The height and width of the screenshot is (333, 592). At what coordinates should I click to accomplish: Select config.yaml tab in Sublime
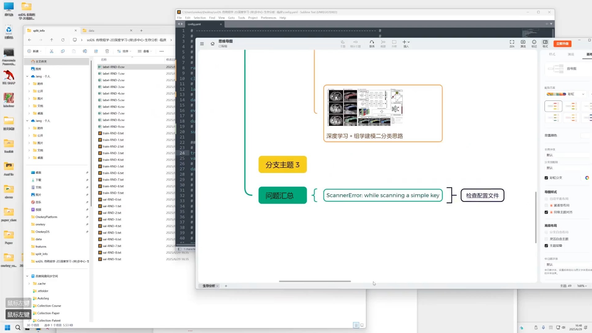coord(204,24)
